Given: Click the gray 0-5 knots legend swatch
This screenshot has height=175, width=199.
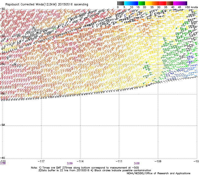Looking at the screenshot, I should pos(120,3).
